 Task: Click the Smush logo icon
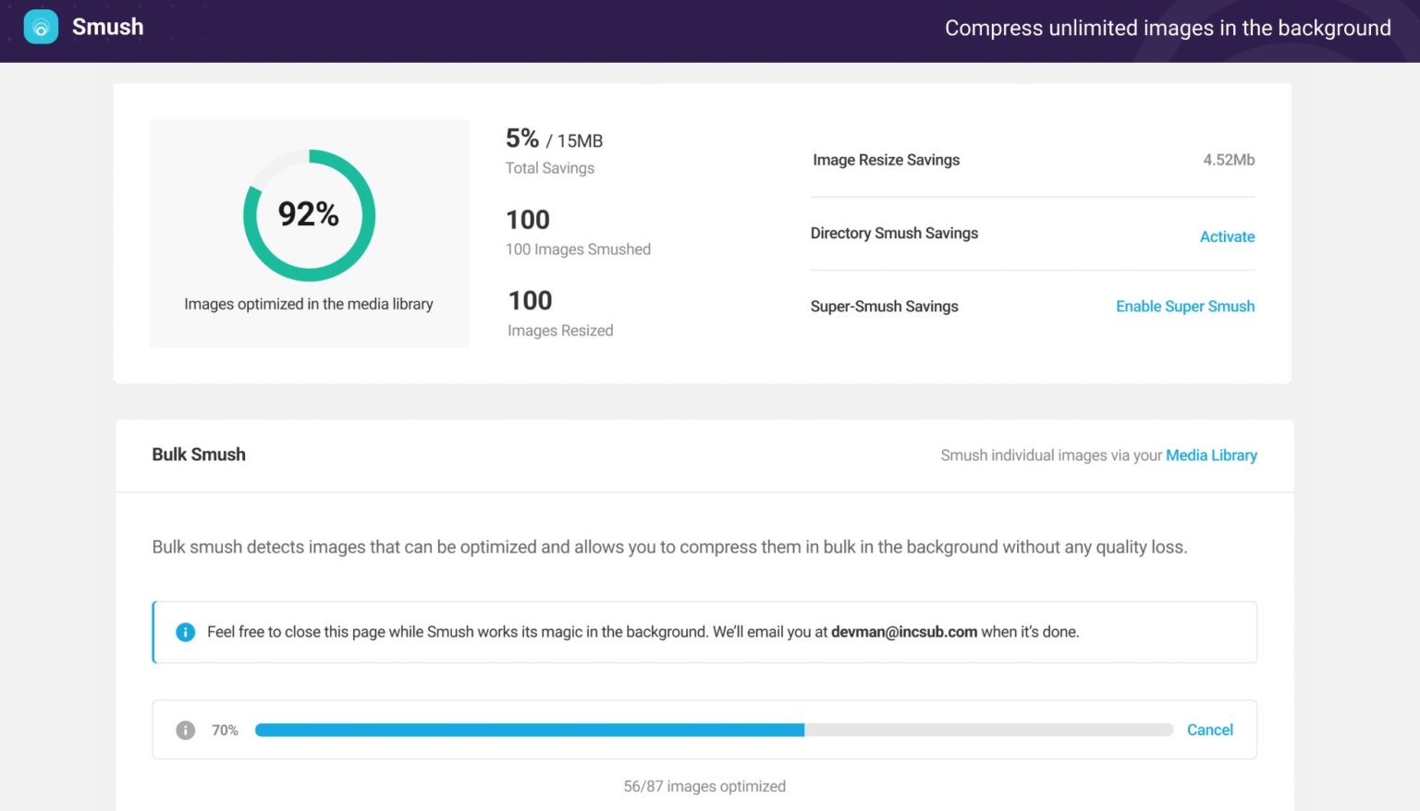[41, 27]
